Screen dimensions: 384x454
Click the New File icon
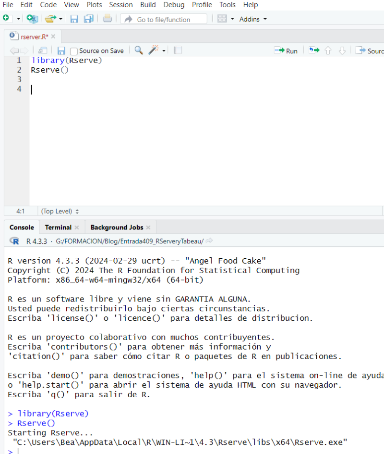pyautogui.click(x=6, y=19)
